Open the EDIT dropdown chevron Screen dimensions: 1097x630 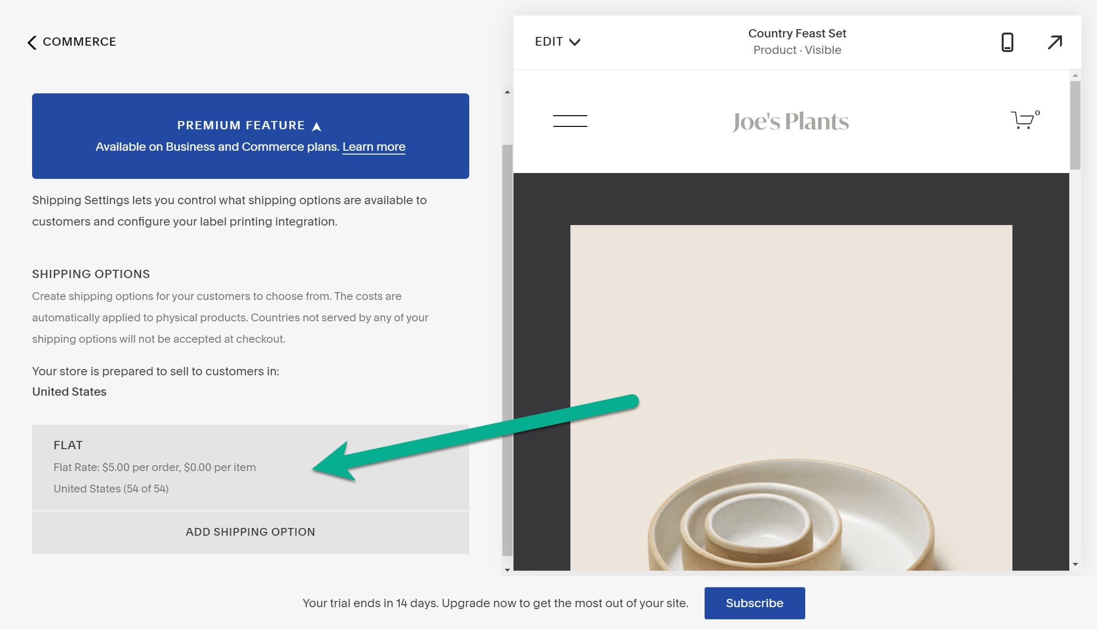click(x=575, y=42)
